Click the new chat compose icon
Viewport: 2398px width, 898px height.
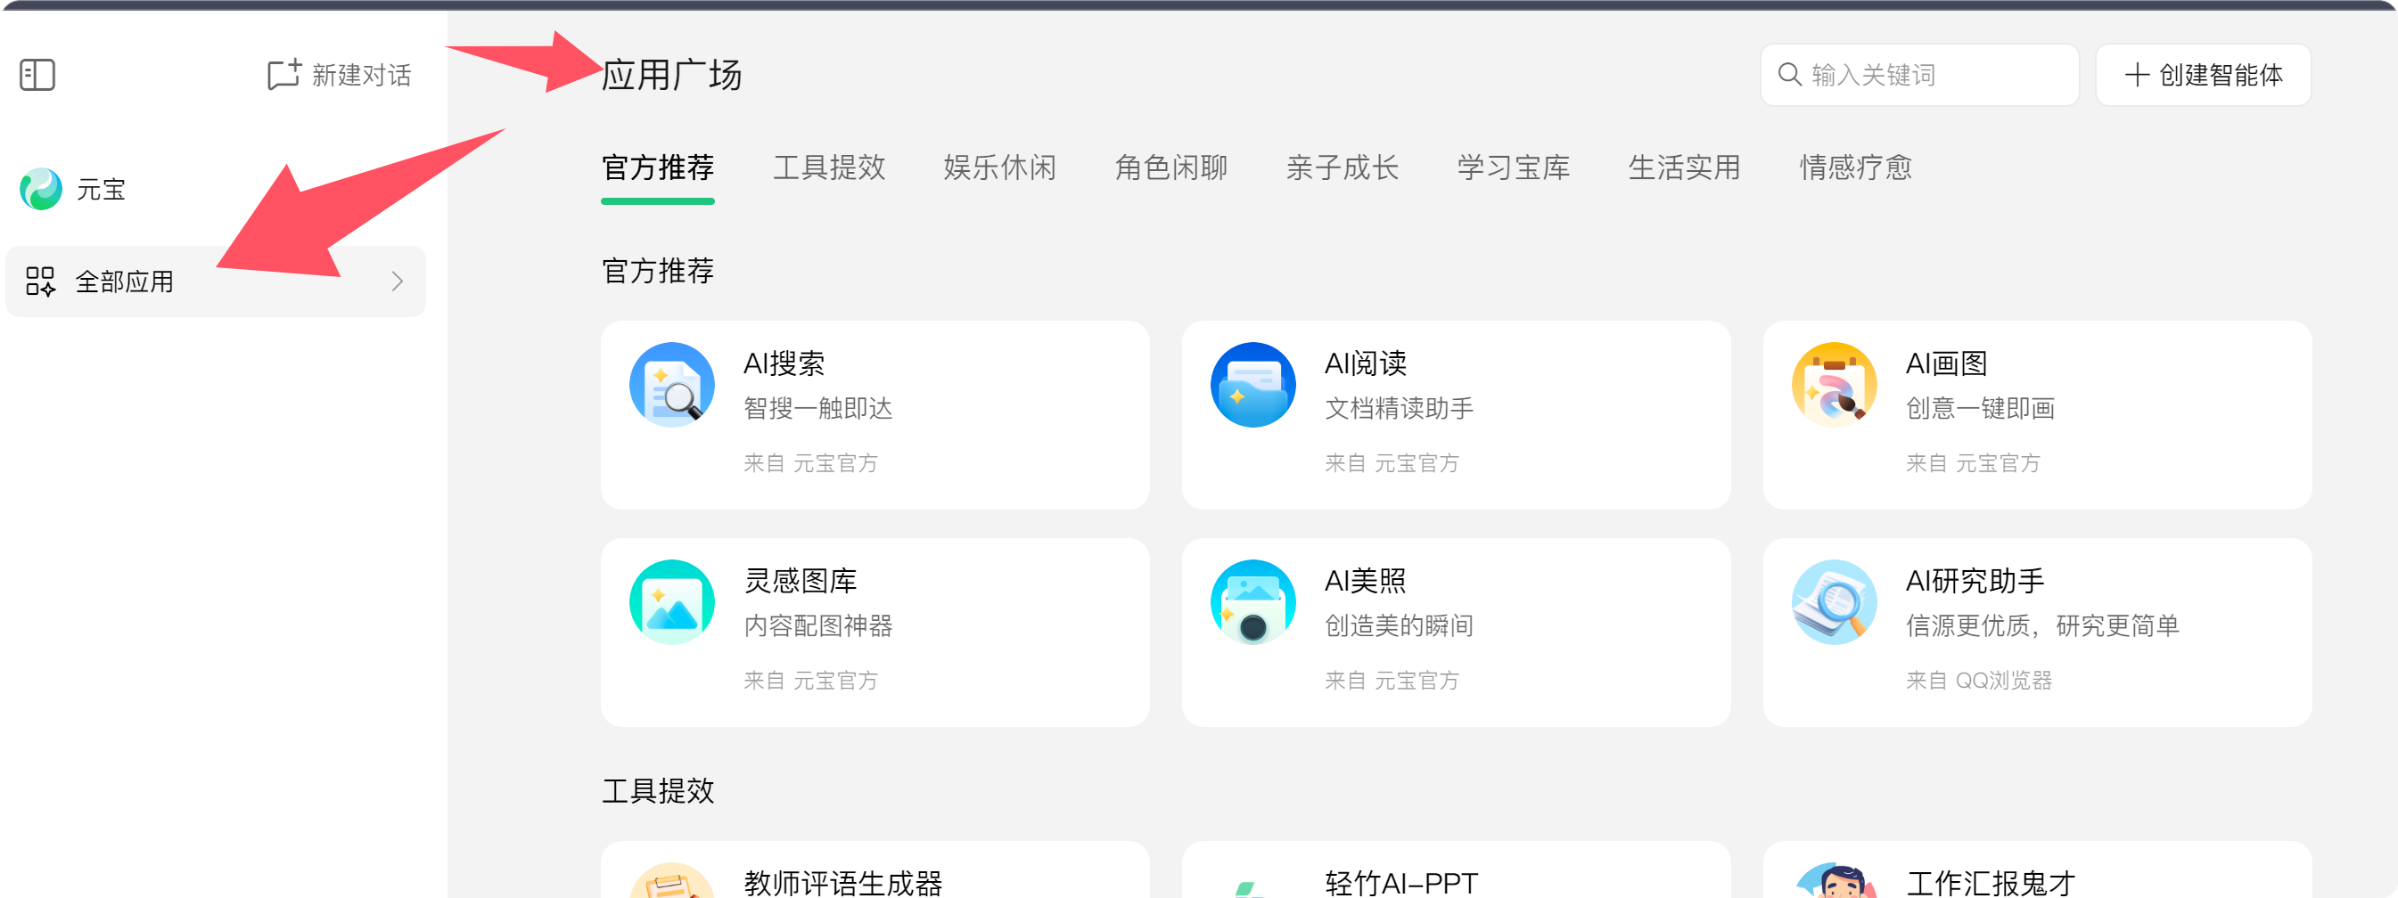pos(283,75)
